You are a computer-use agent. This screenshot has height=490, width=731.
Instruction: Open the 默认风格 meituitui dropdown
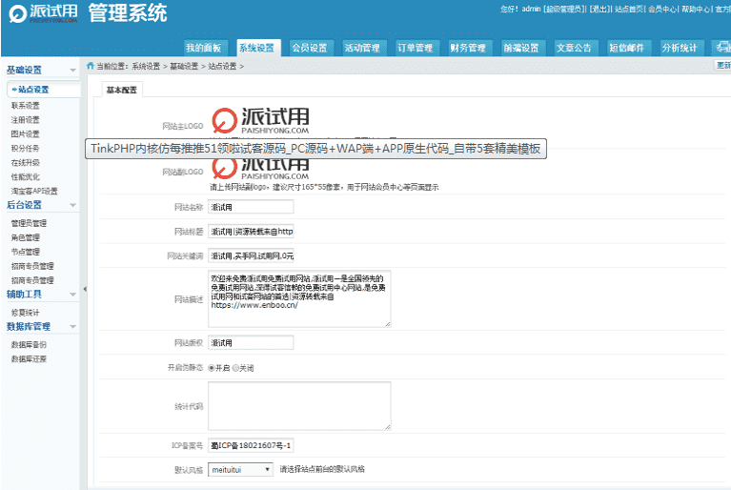(240, 469)
